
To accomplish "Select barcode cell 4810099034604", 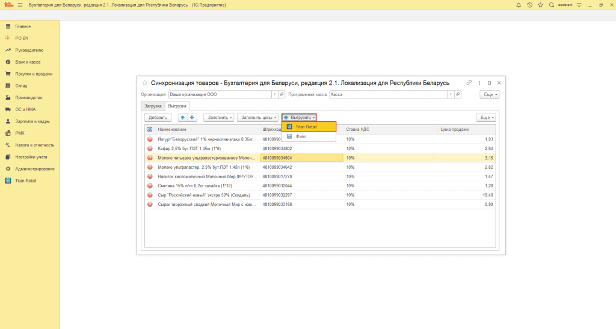I will point(302,158).
